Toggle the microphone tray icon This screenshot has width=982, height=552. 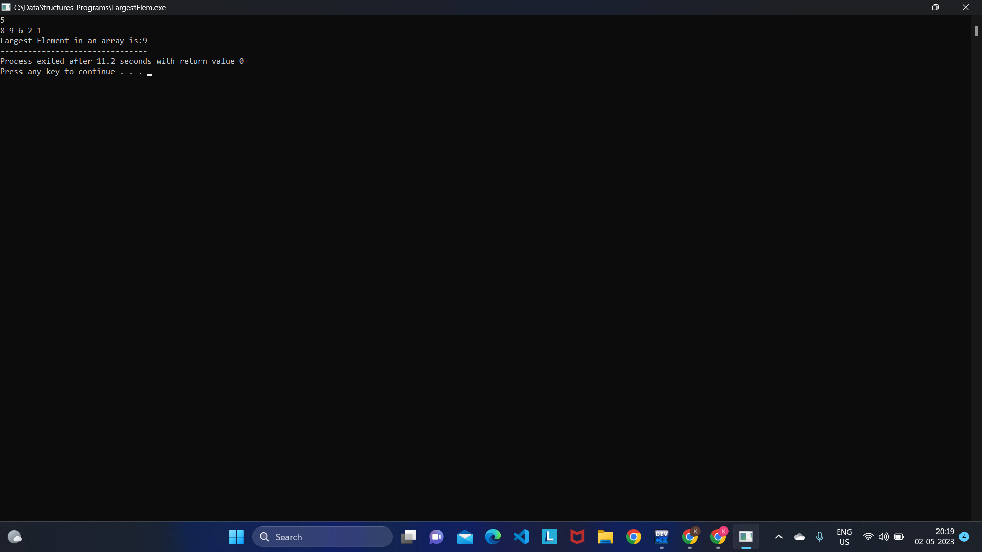click(820, 537)
